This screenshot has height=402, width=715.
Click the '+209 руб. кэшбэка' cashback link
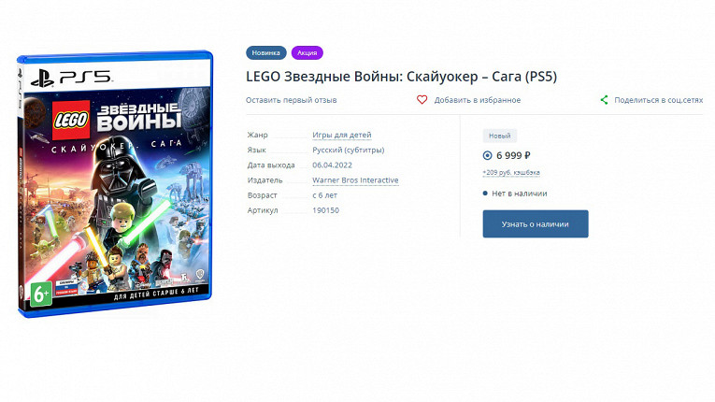click(x=510, y=173)
